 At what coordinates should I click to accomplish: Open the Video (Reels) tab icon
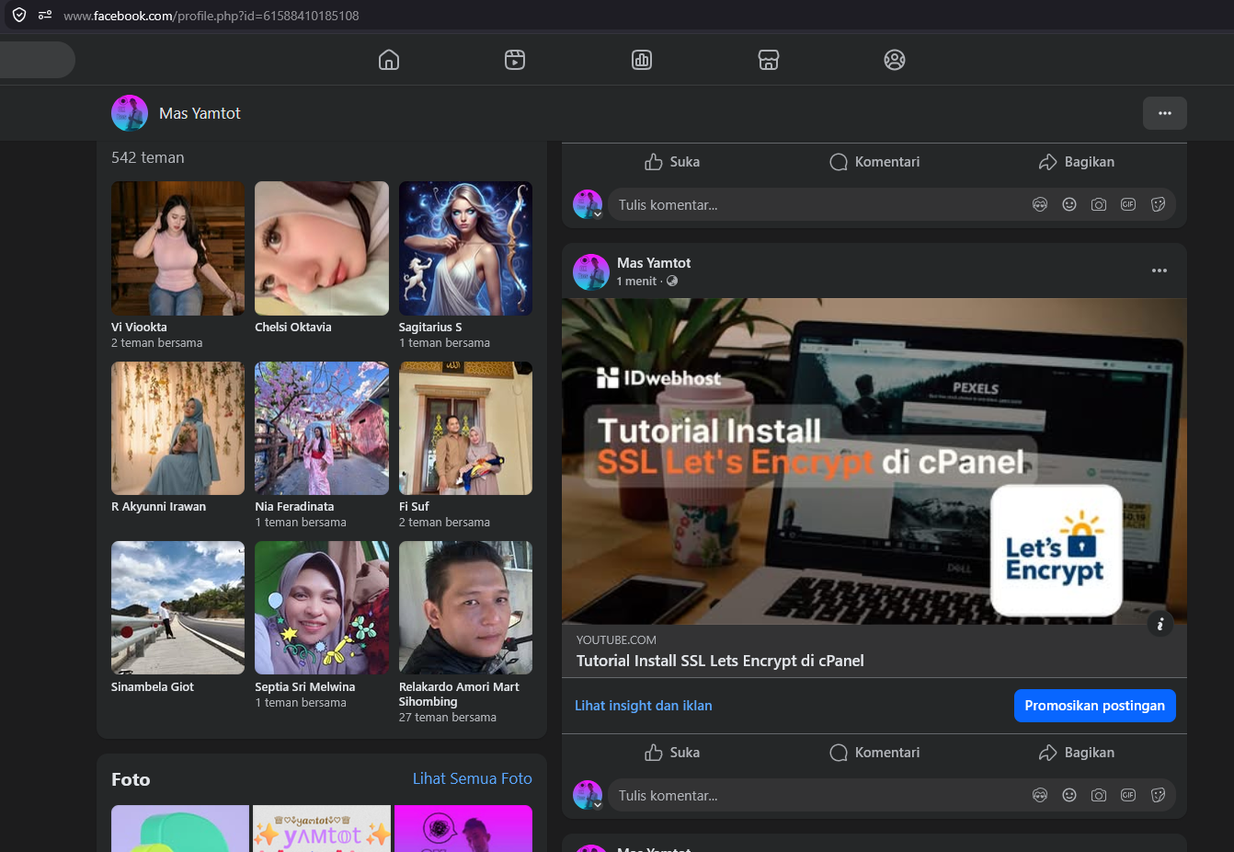point(515,60)
